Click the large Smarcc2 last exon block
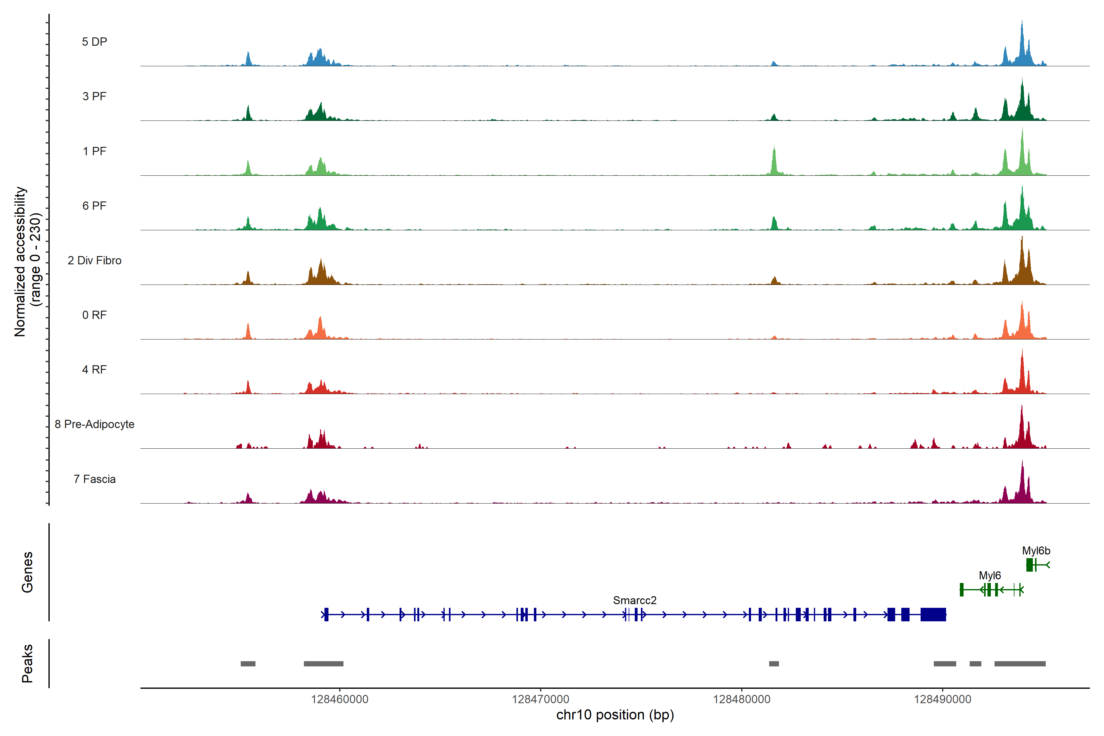1104x736 pixels. pyautogui.click(x=933, y=615)
